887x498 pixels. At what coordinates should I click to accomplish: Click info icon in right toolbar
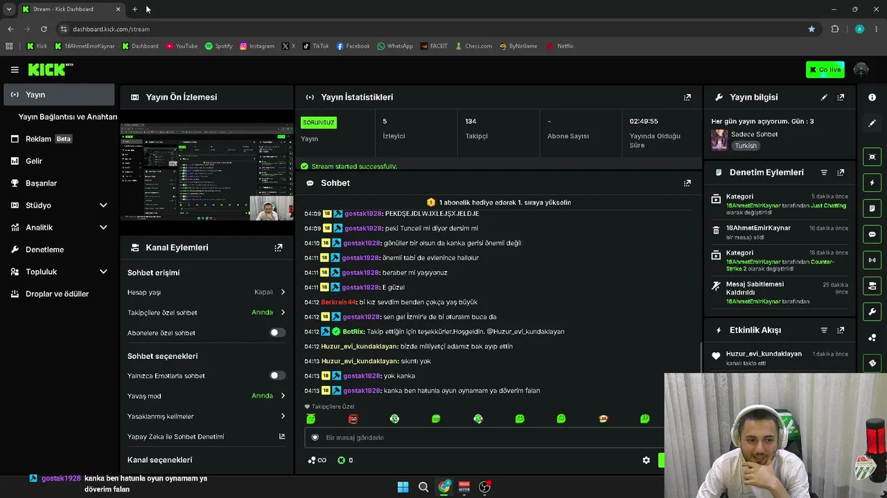[x=872, y=98]
